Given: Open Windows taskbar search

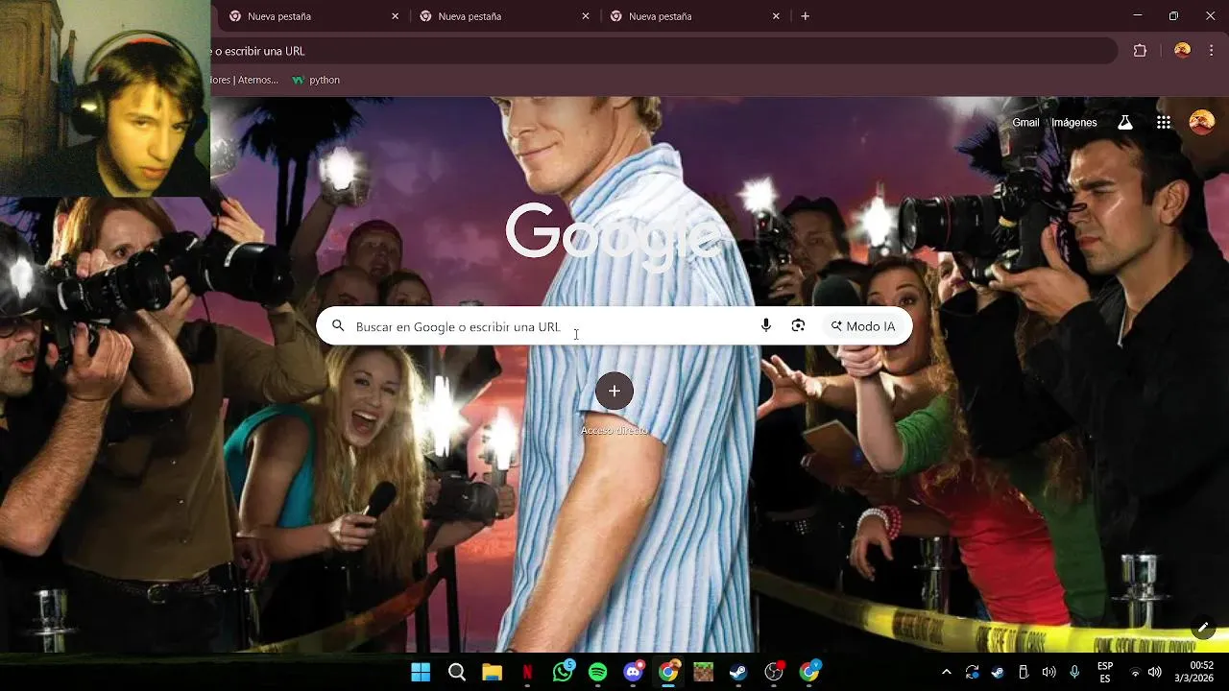Looking at the screenshot, I should 457,672.
